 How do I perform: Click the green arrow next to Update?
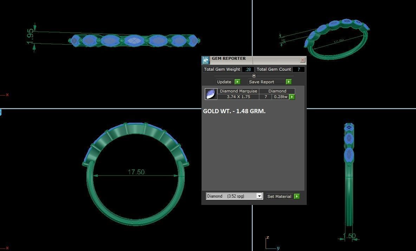coord(238,82)
